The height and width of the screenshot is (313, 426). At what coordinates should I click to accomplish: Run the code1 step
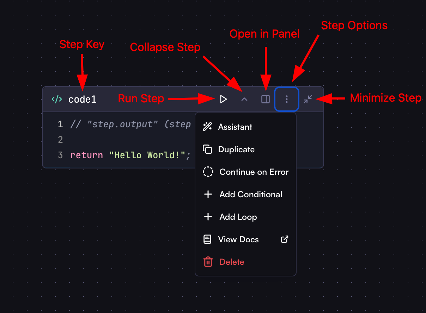point(223,99)
